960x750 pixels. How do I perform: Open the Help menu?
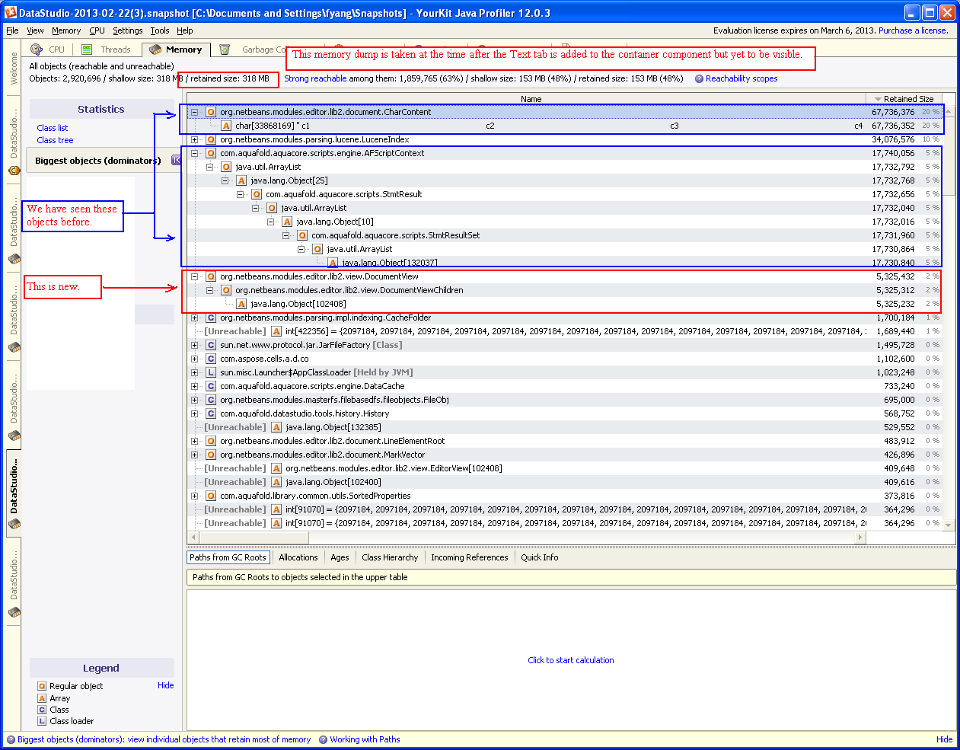pyautogui.click(x=185, y=30)
